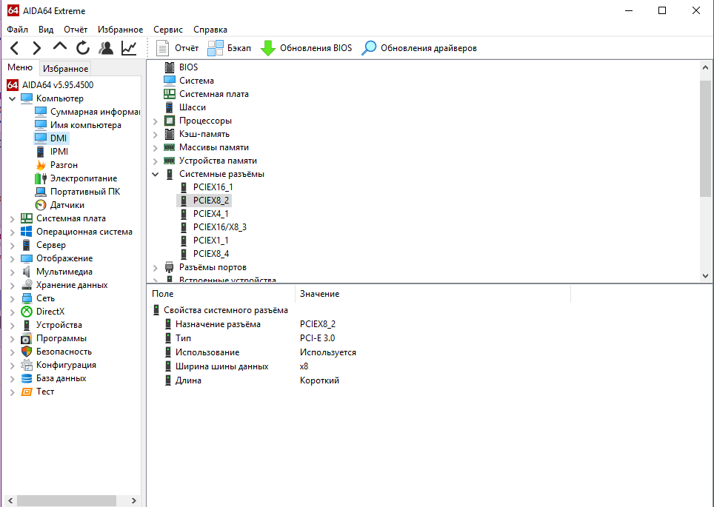Open the Отчёт menu in menu bar
714x507 pixels.
click(76, 30)
